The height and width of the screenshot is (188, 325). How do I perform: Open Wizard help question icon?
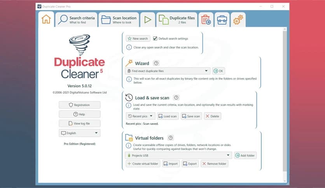pos(156,63)
